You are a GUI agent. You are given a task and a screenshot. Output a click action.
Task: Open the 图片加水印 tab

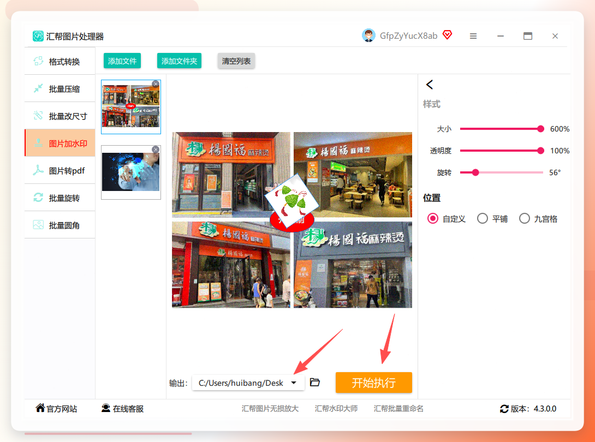[59, 143]
